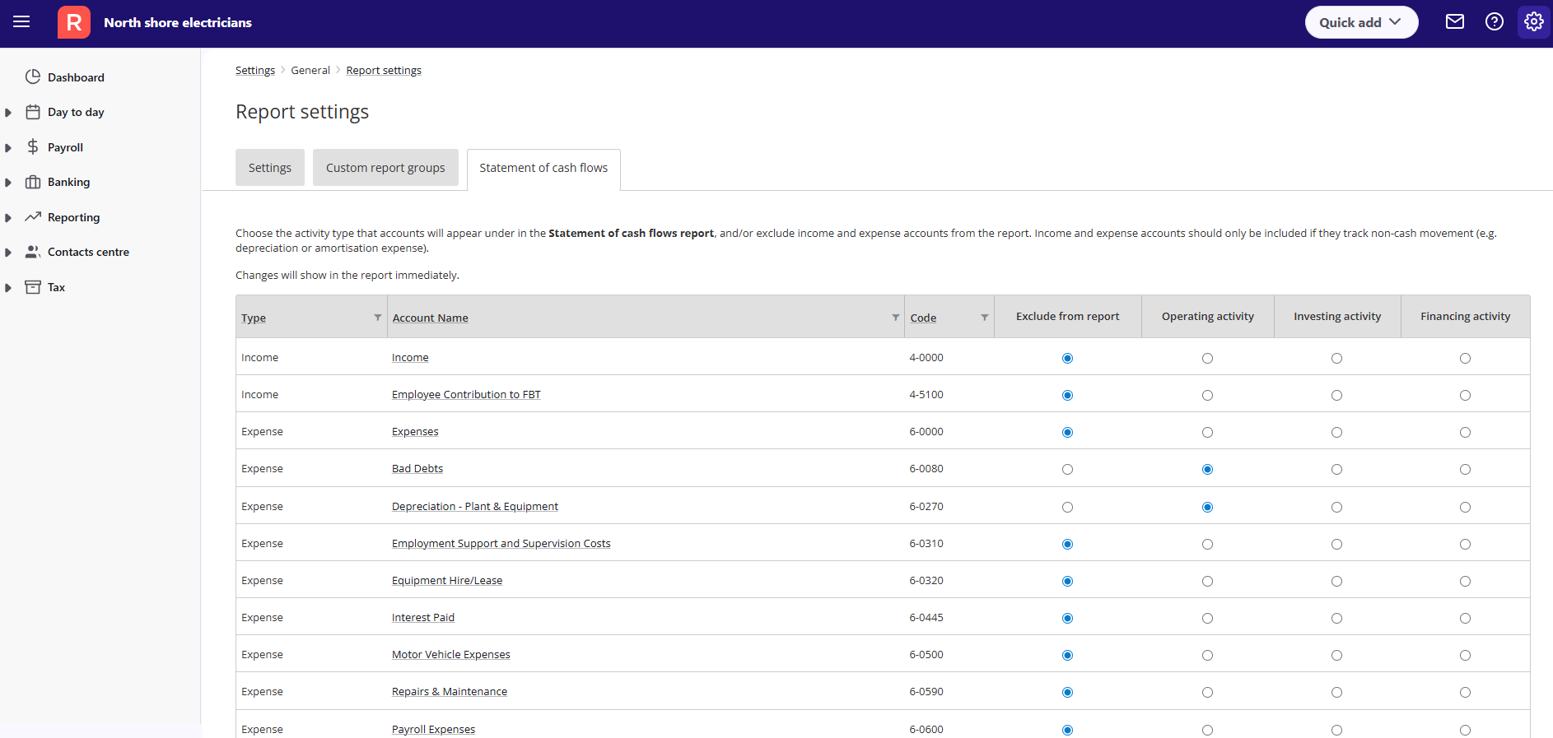Set Income 4-0000 to Operating activity

coord(1207,358)
